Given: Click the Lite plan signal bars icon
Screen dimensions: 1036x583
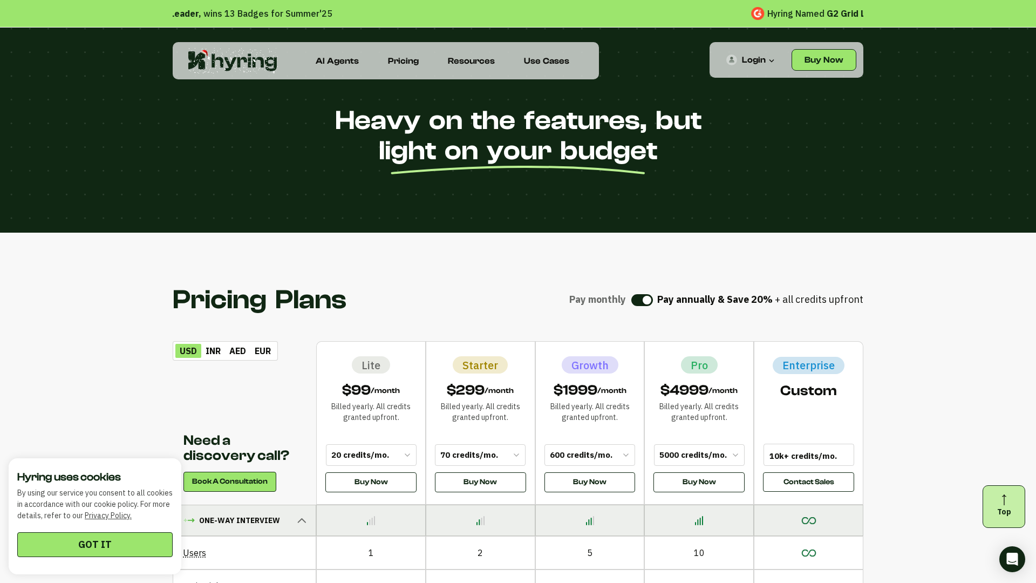Looking at the screenshot, I should pos(371,521).
